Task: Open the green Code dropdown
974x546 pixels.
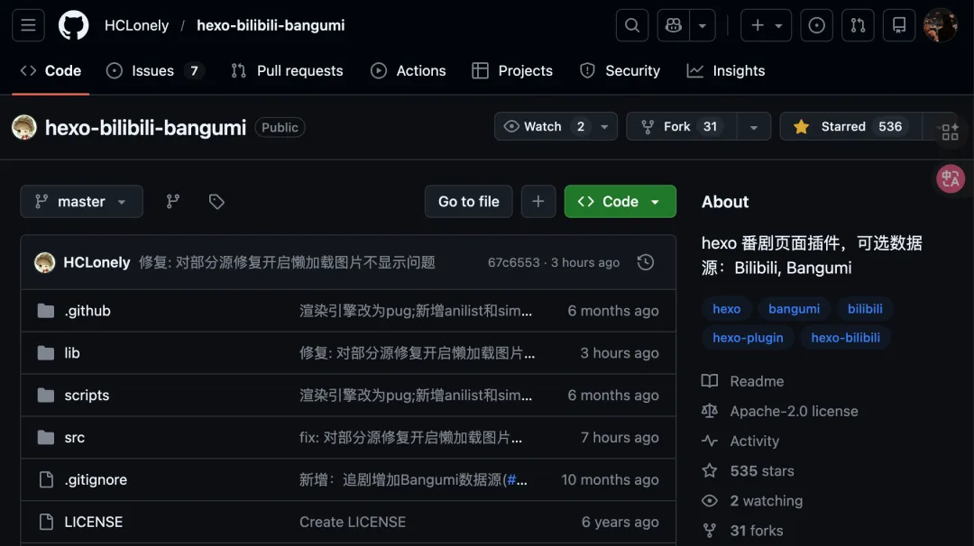Action: tap(620, 202)
